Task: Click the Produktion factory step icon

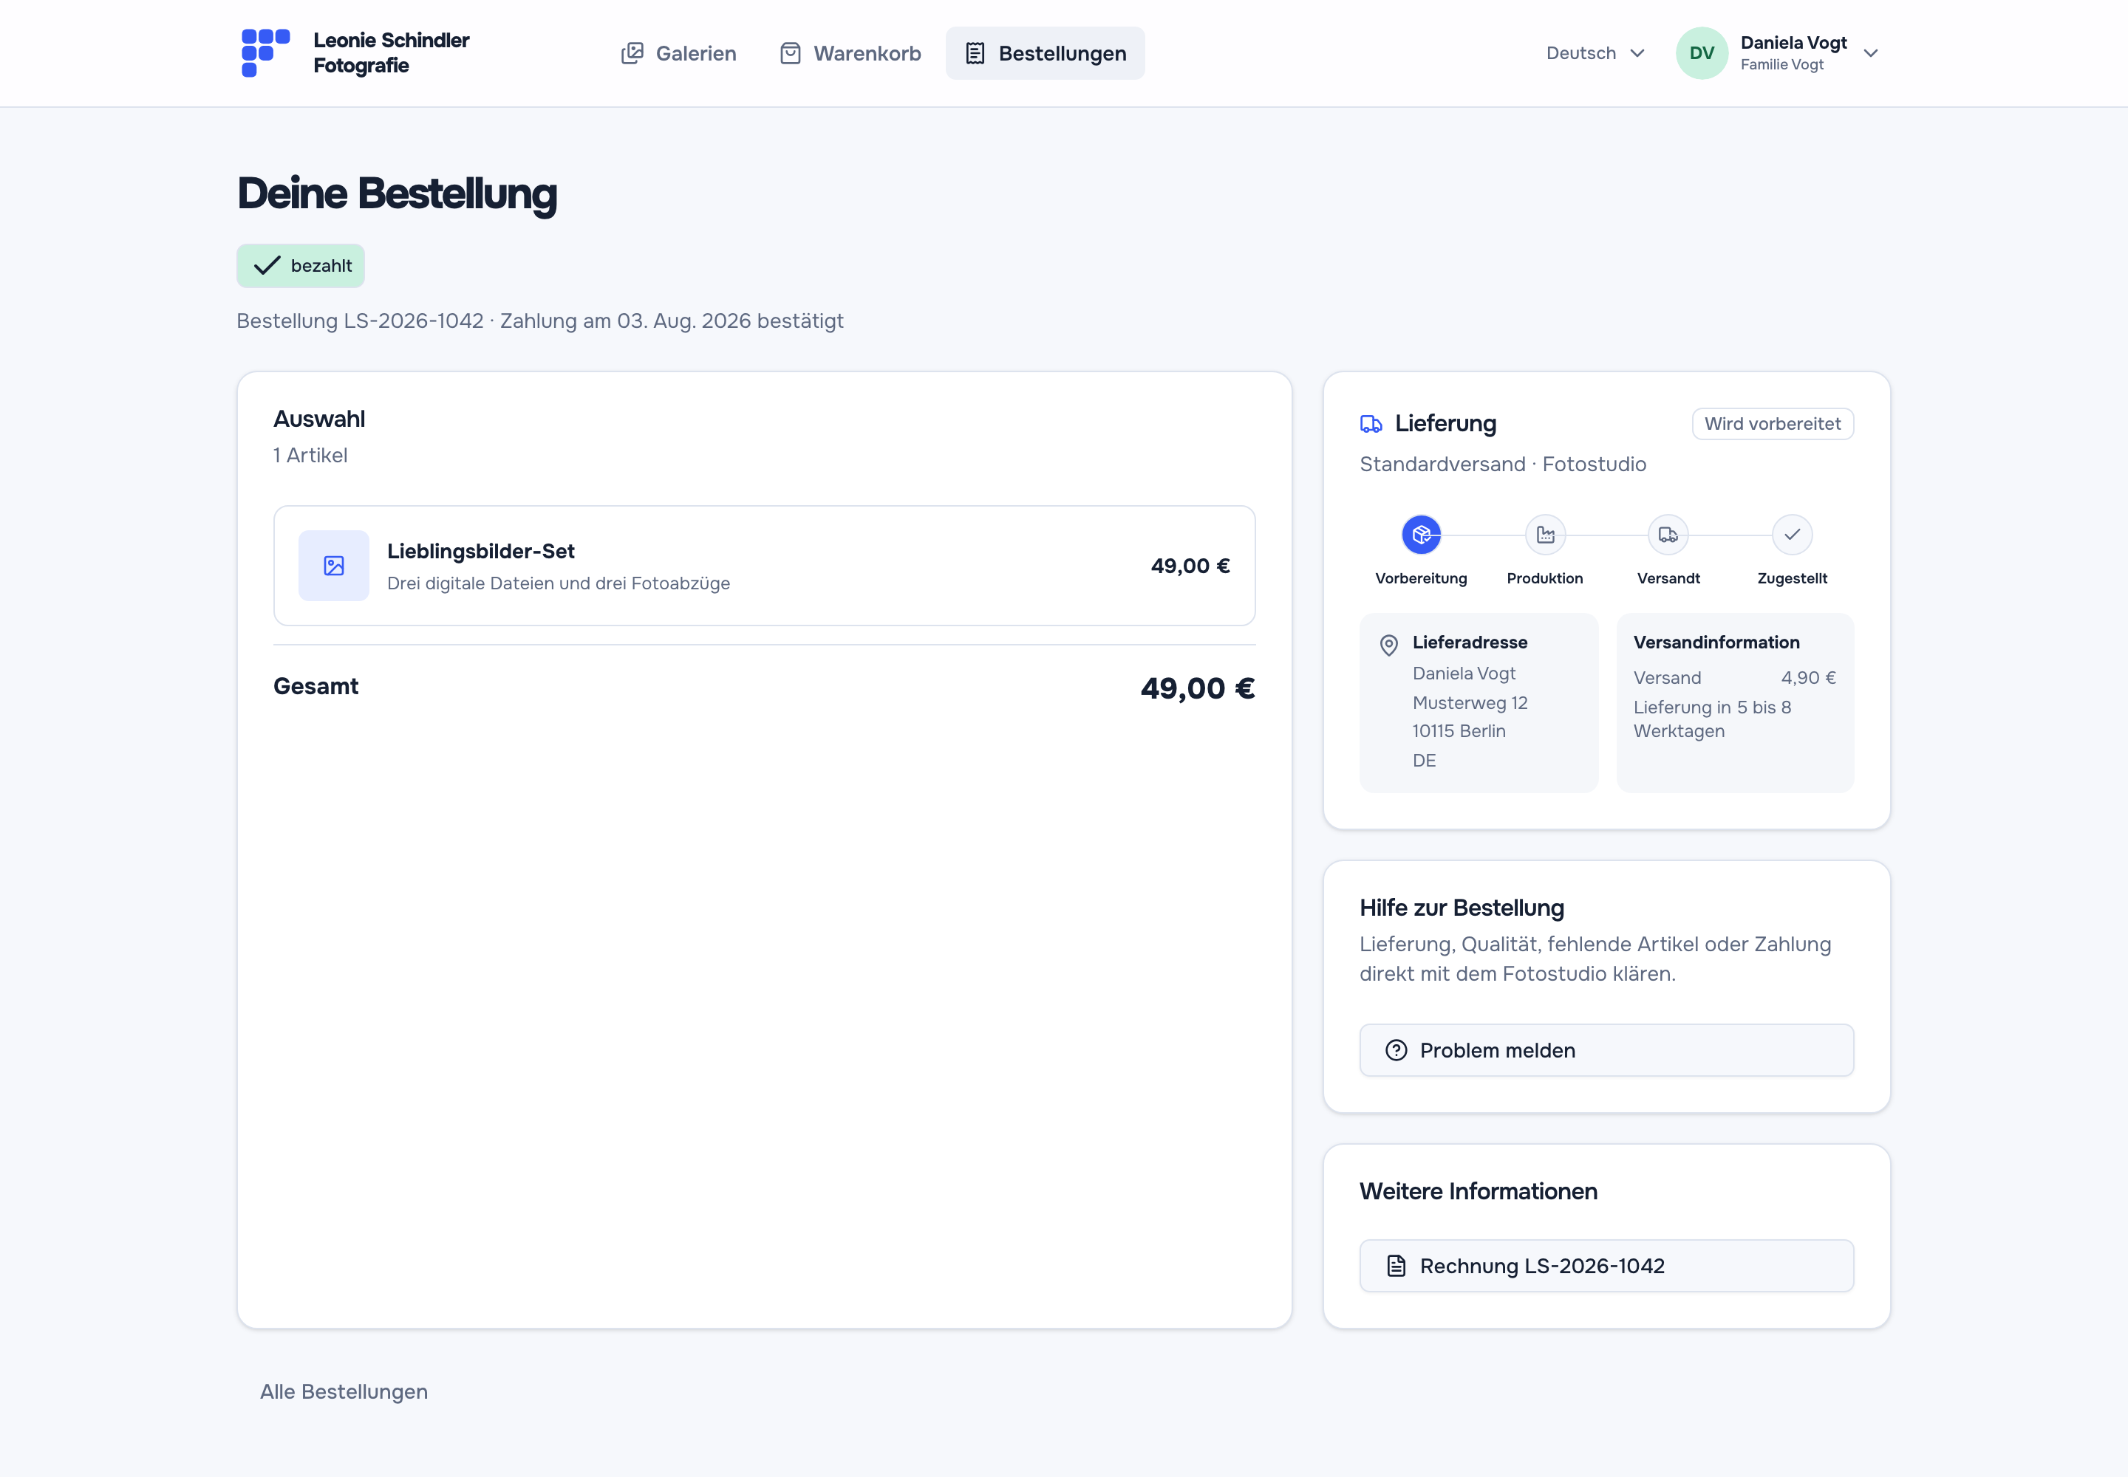Action: point(1544,535)
